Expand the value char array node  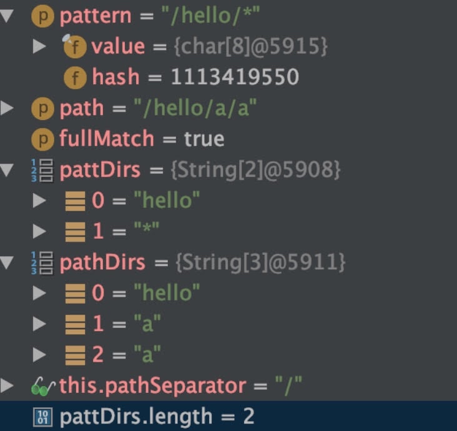point(39,46)
